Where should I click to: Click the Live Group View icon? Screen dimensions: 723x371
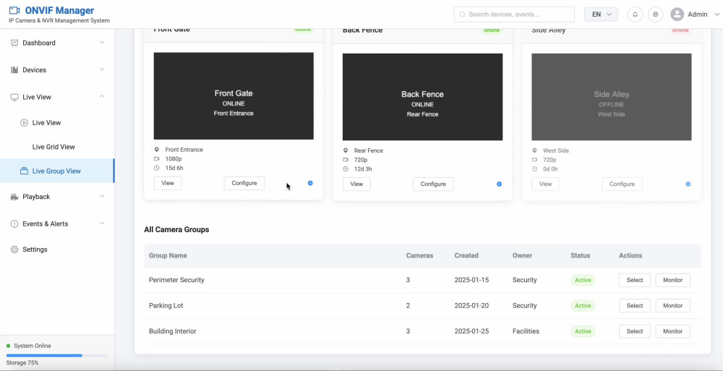point(24,171)
